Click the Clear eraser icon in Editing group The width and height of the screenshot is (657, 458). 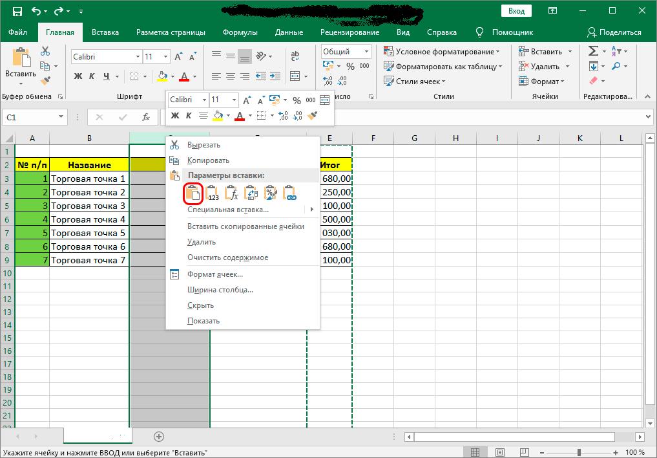pyautogui.click(x=593, y=80)
